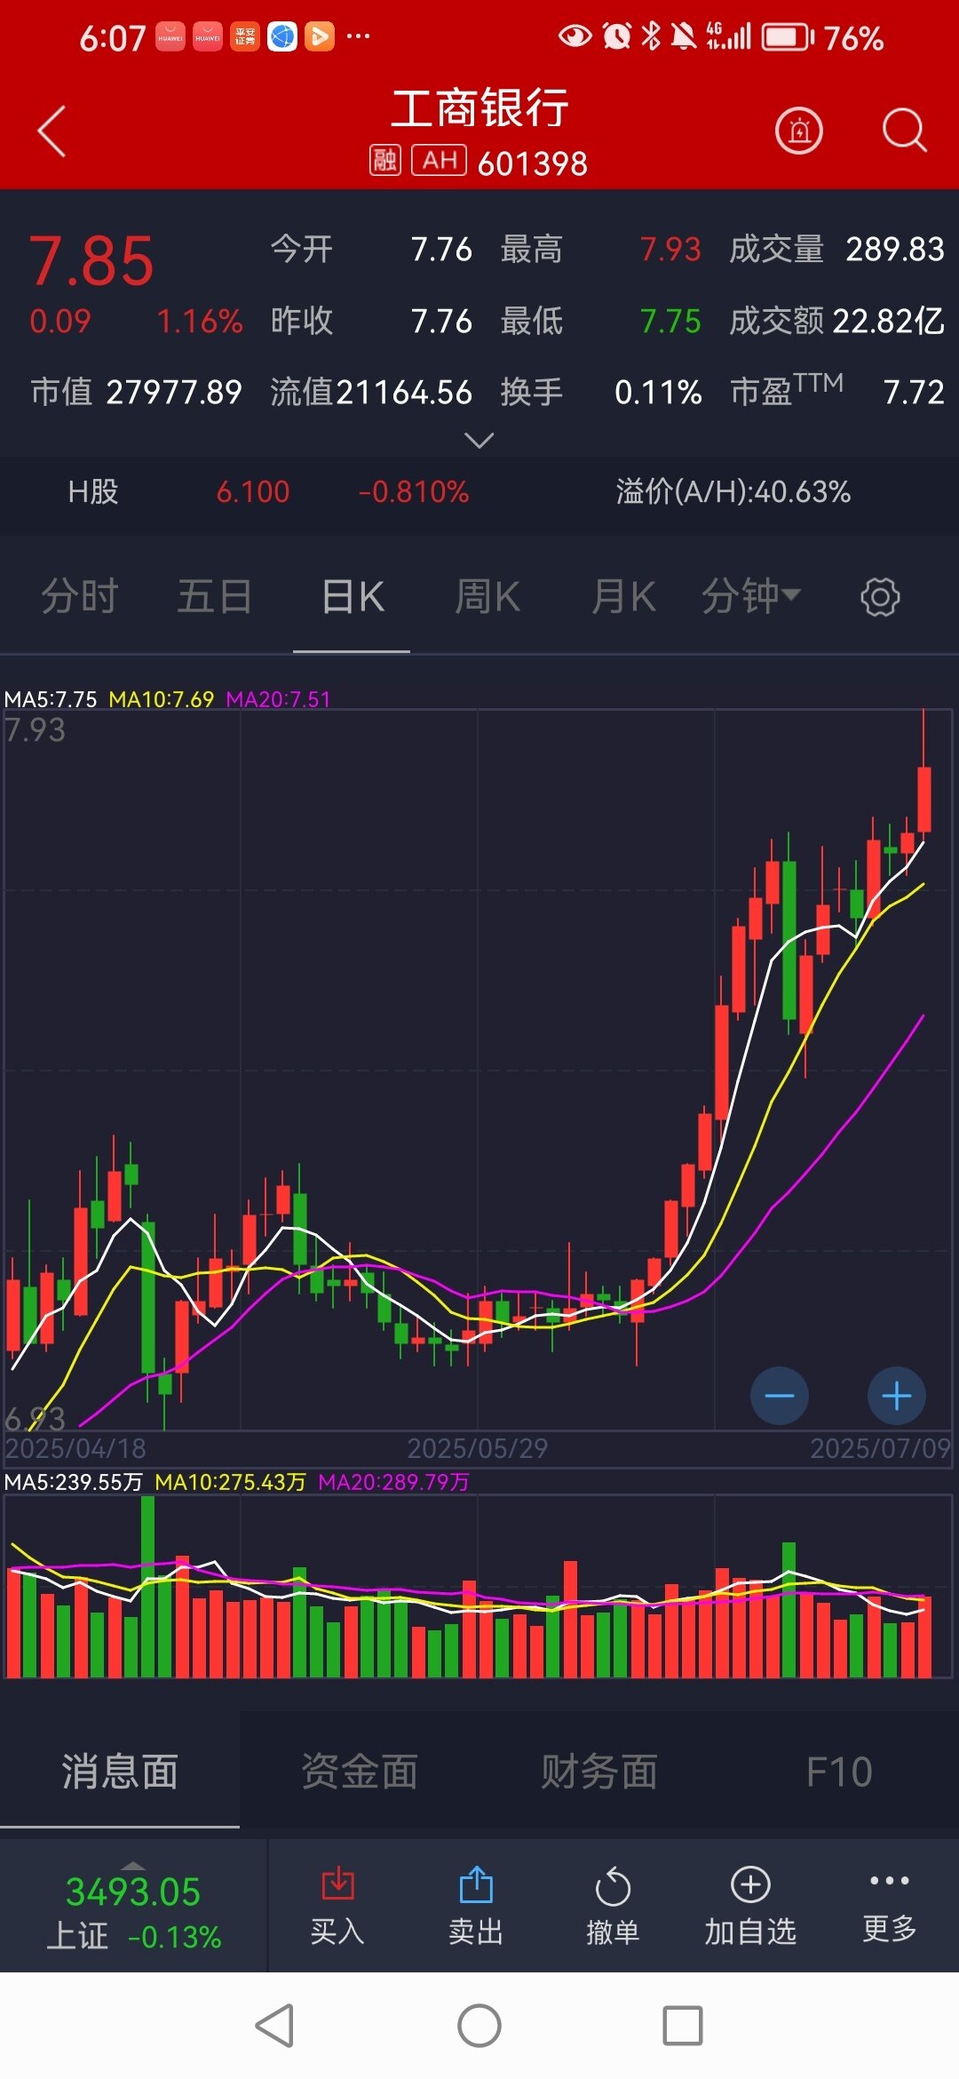Open the price alert bell icon

(x=799, y=131)
